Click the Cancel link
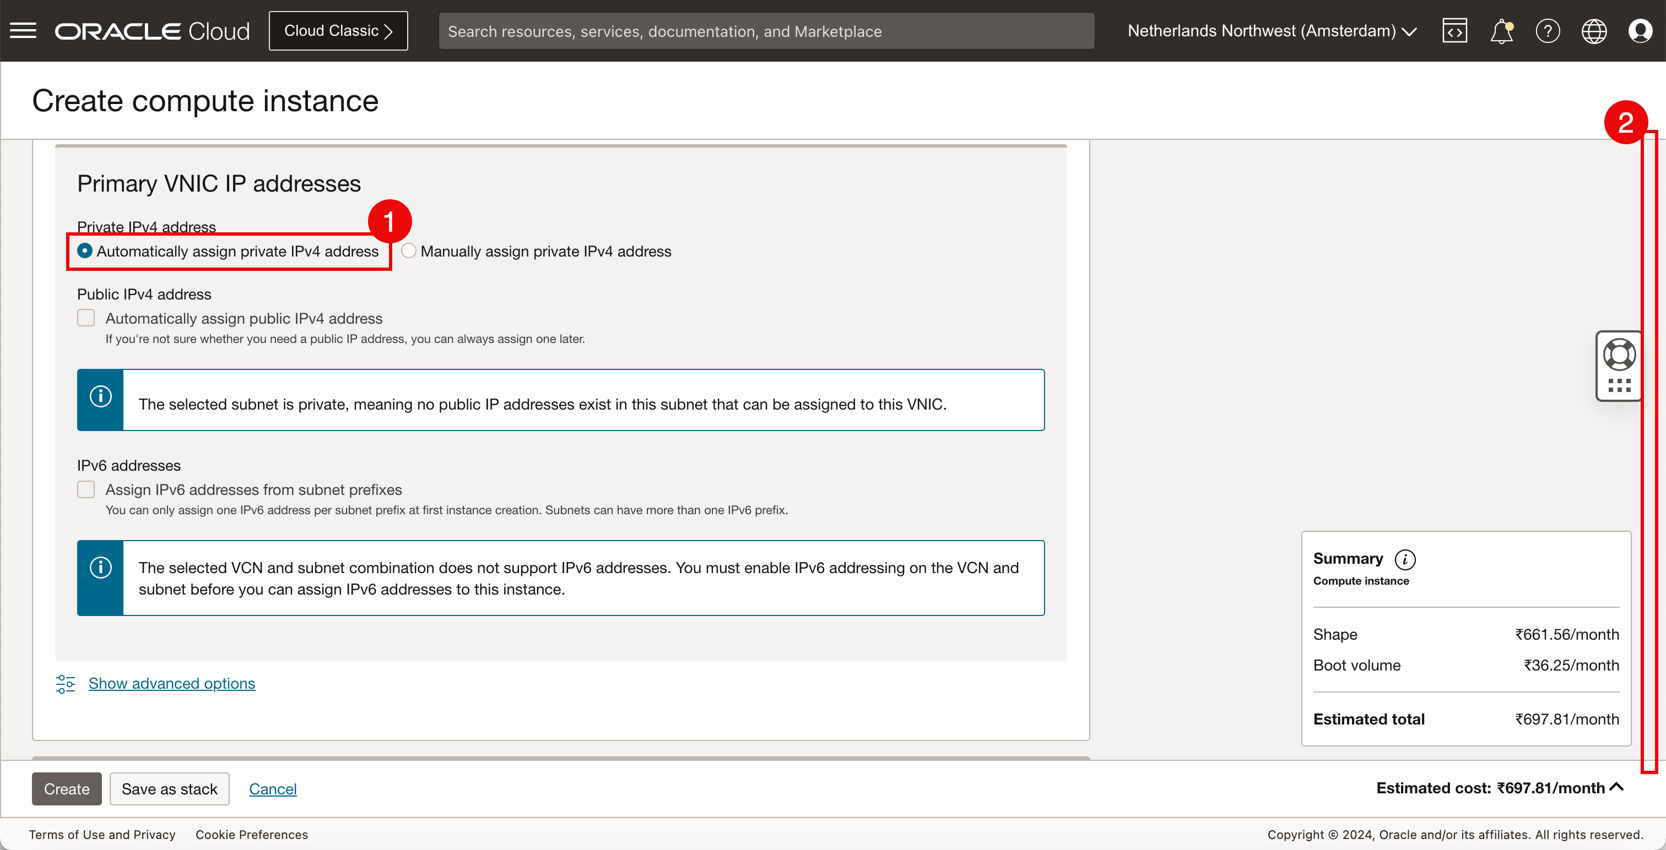Image resolution: width=1666 pixels, height=850 pixels. click(272, 788)
